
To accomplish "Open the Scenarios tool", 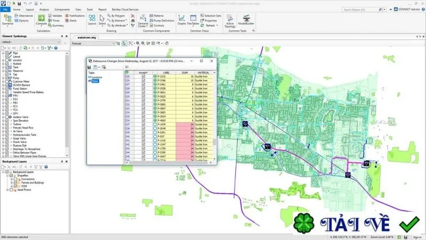I will pos(7,20).
